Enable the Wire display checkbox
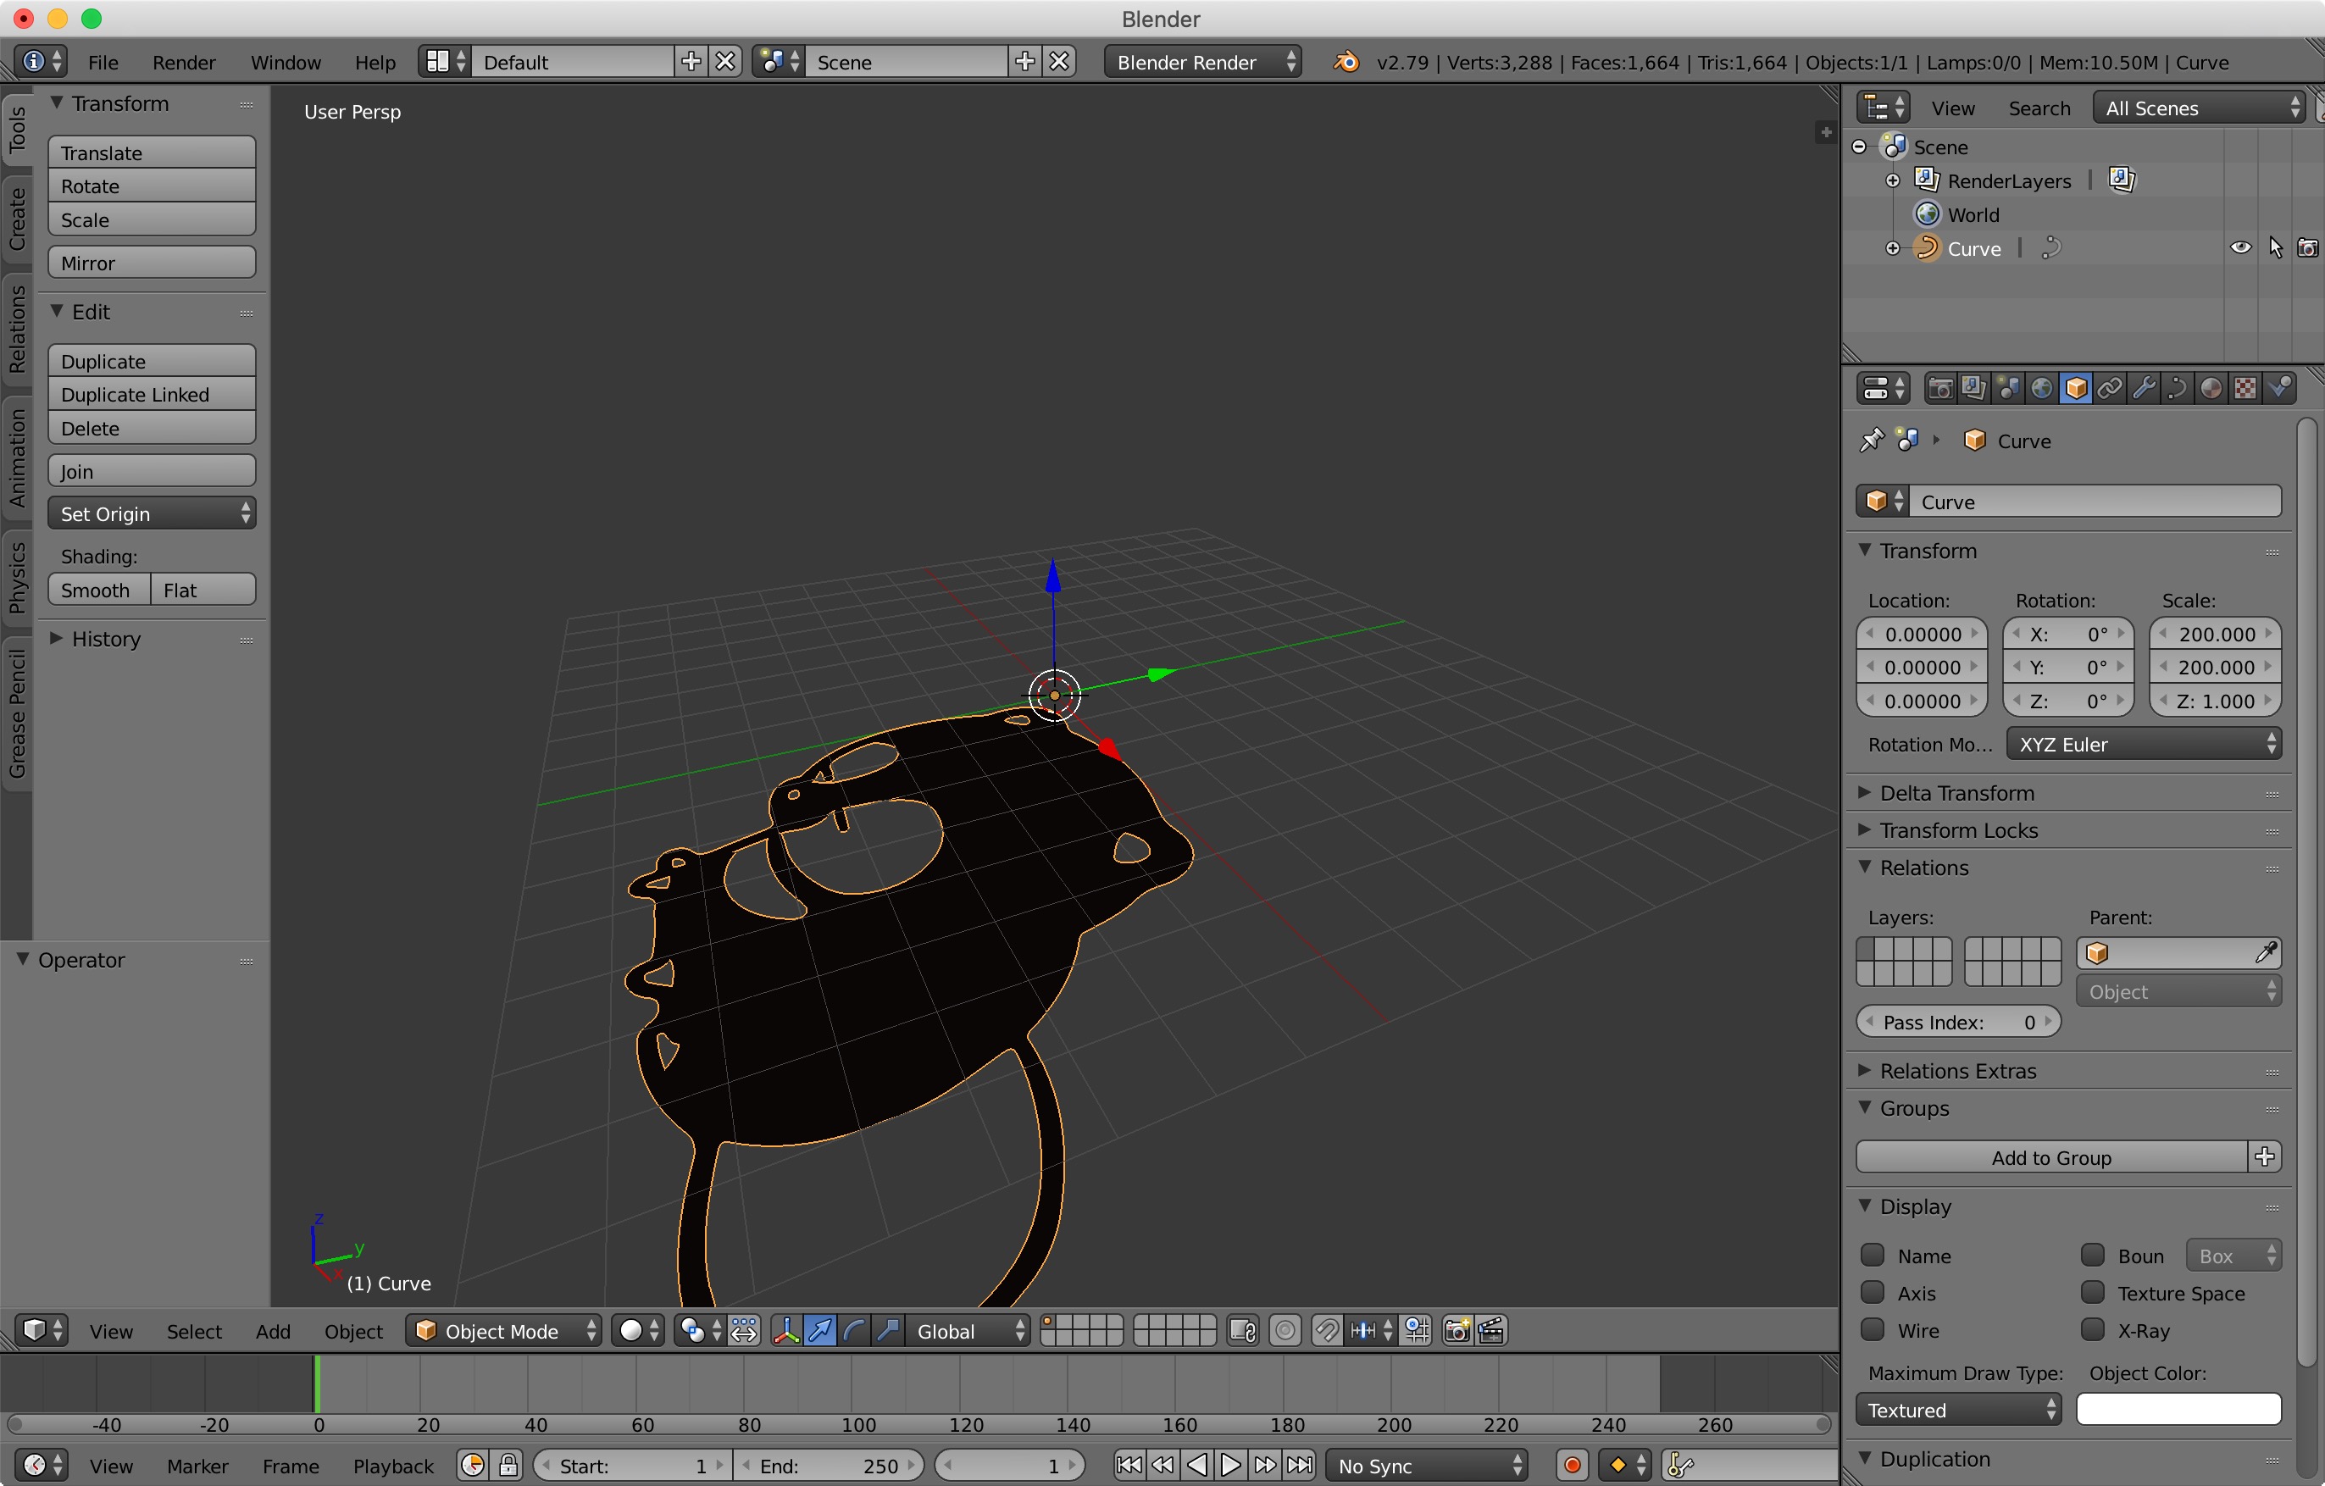The width and height of the screenshot is (2325, 1486). [1873, 1329]
